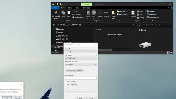This screenshot has height=99, width=176.
Task: Open the Move to command
Action: 88,15
